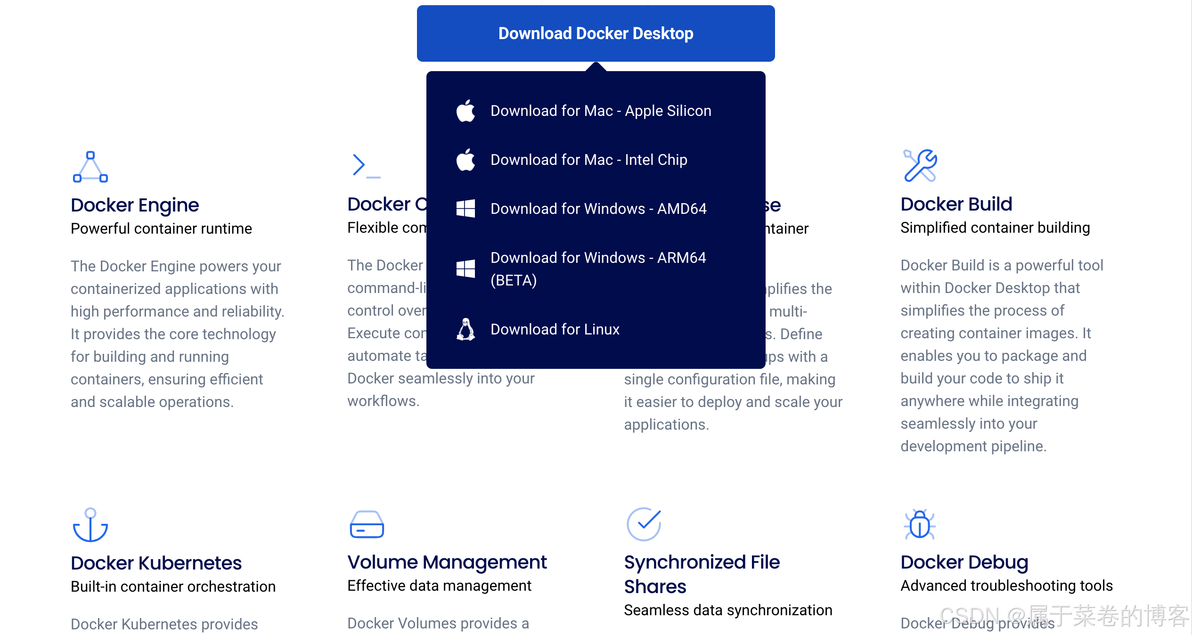The height and width of the screenshot is (635, 1192).
Task: Click the Docker Build wrench tools icon
Action: (920, 165)
